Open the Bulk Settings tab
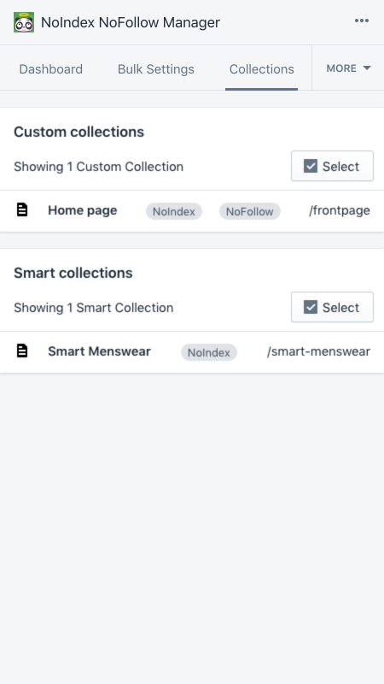The width and height of the screenshot is (384, 684). point(156,69)
